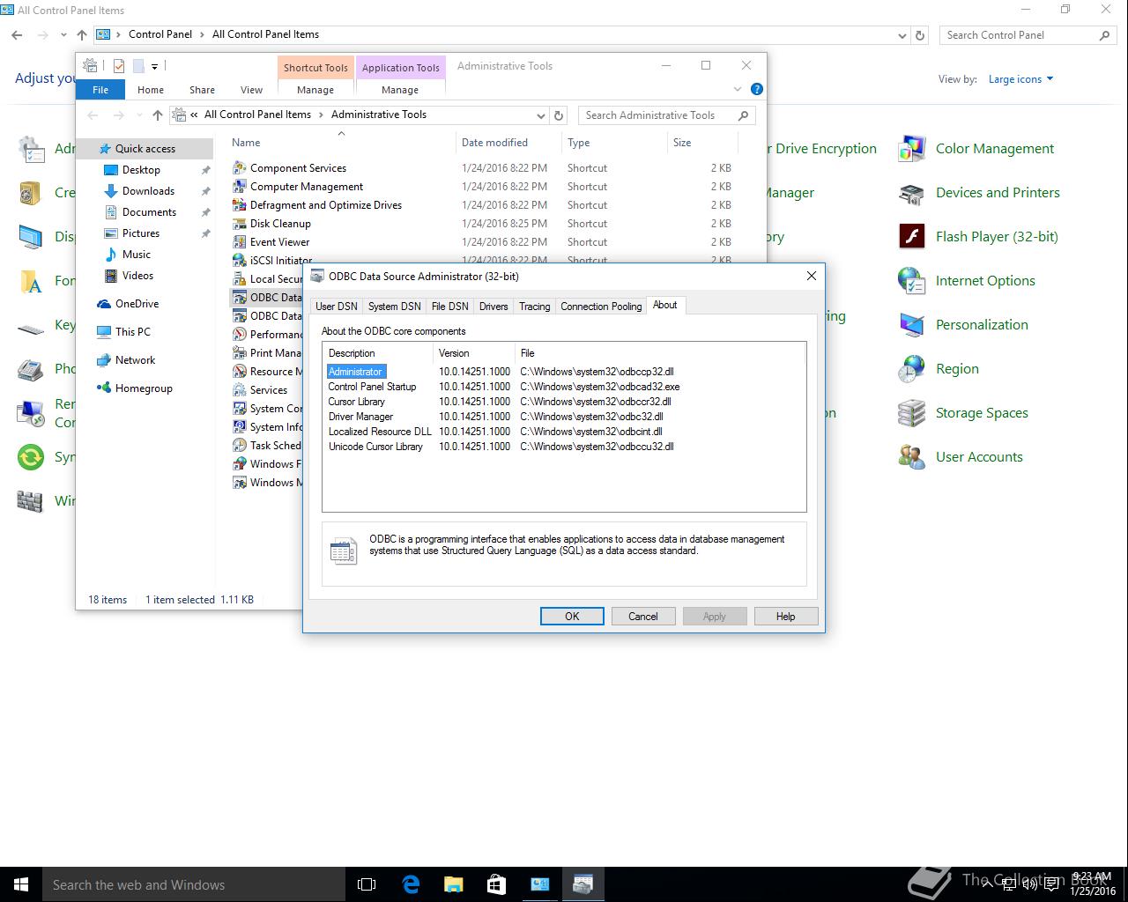Select Application Tools Manage tab
The width and height of the screenshot is (1128, 902).
(400, 90)
